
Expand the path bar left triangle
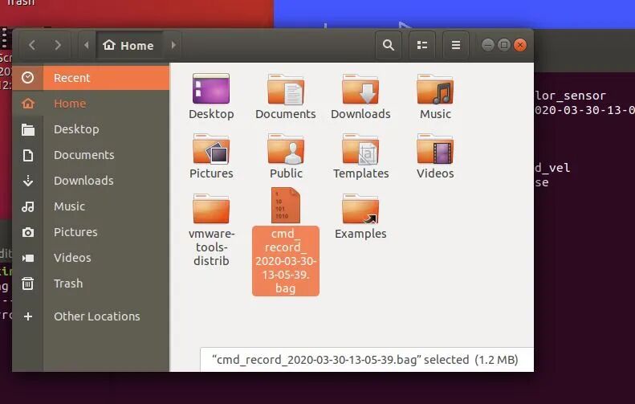coord(86,45)
